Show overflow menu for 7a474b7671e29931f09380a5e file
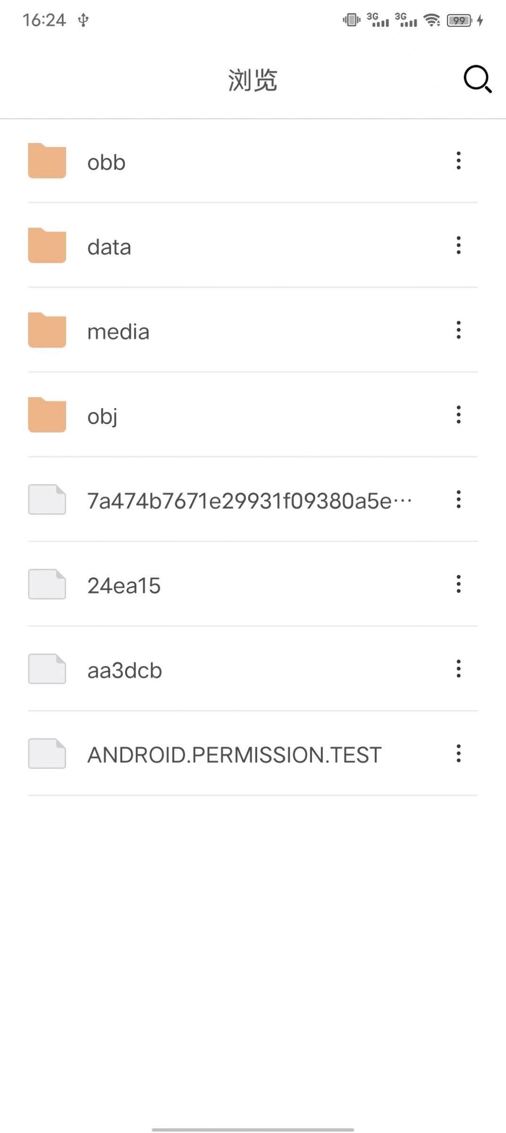Screen dimensions: 506x1133 (458, 499)
